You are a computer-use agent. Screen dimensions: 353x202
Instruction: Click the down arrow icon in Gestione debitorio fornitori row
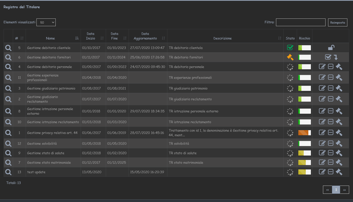pyautogui.click(x=336, y=57)
